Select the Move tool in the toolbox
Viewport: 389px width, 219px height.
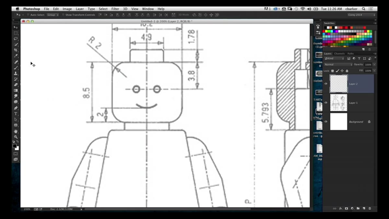pyautogui.click(x=16, y=27)
